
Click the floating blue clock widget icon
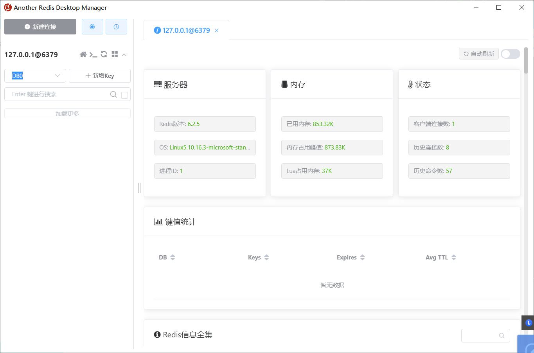pos(529,323)
